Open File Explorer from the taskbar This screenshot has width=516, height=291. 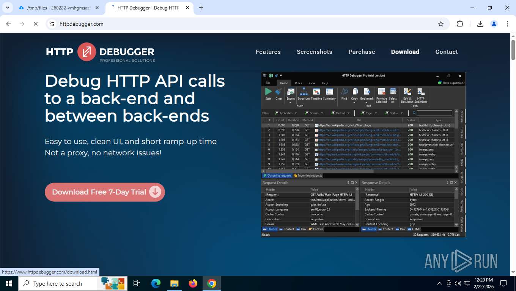[174, 283]
